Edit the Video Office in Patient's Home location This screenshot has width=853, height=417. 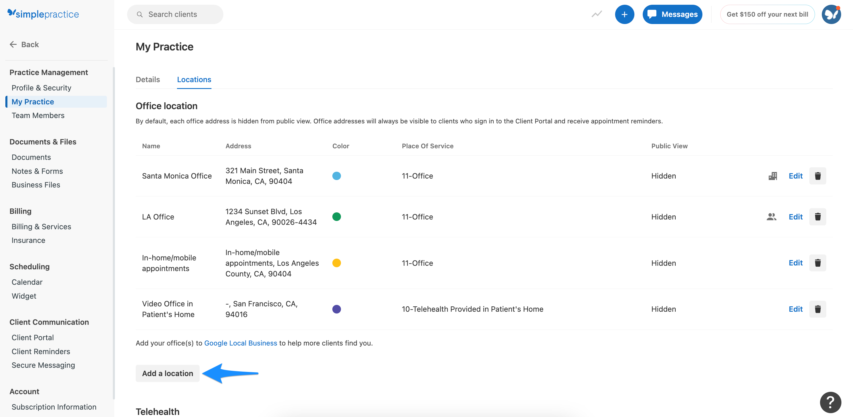tap(795, 309)
